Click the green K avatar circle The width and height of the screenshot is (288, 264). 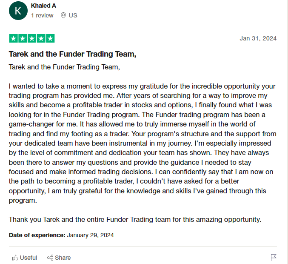[x=18, y=11]
